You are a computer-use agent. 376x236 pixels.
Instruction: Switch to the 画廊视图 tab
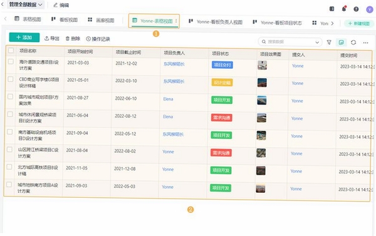pos(101,20)
